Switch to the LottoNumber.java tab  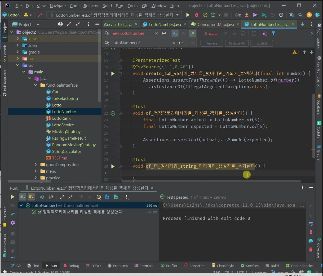coord(165,24)
